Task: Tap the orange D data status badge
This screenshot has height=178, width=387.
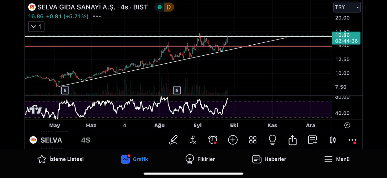Action: (x=168, y=7)
